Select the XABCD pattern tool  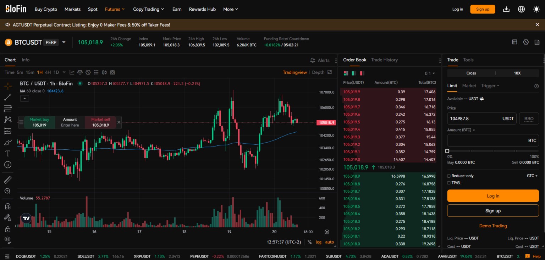click(7, 120)
